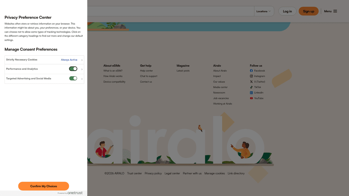Viewport: 349px width, 196px height.
Task: Select Chat to support under Get help
Action: click(x=149, y=76)
